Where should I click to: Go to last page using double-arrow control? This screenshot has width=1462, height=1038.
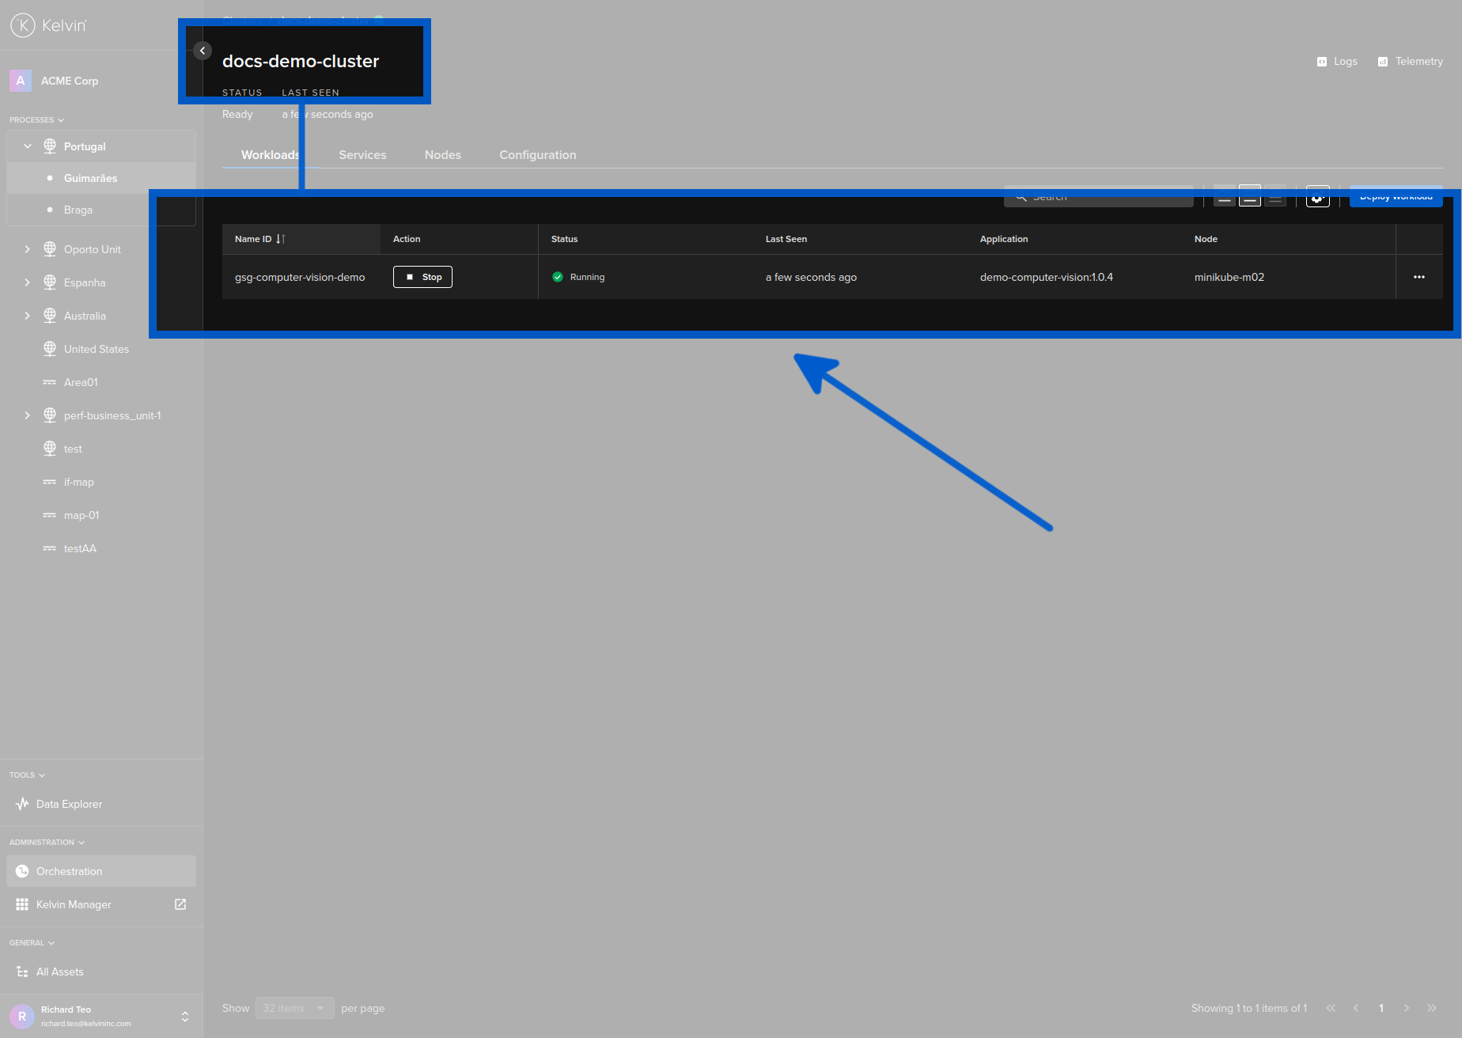[1432, 1008]
